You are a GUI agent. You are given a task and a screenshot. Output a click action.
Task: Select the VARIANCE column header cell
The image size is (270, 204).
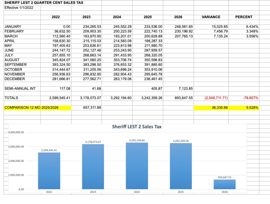[211, 17]
